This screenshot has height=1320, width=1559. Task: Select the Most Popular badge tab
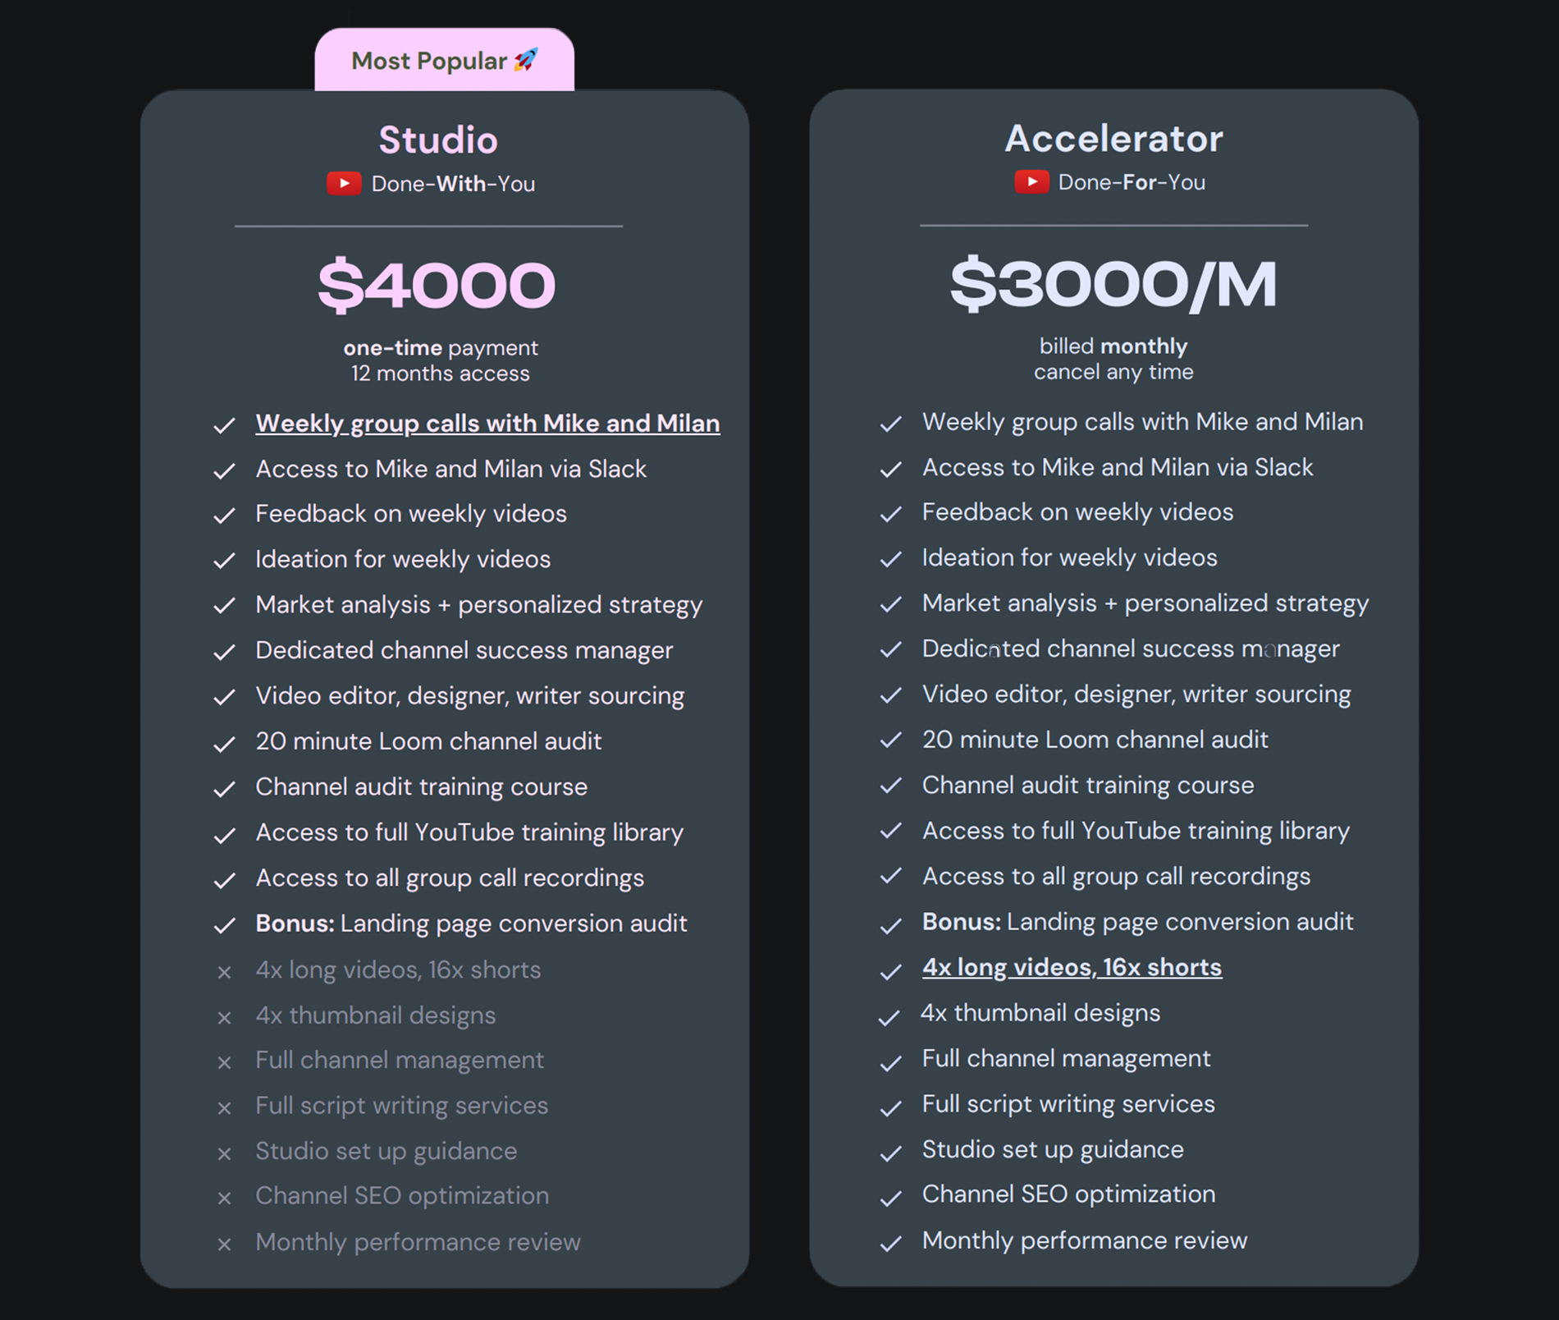click(x=444, y=60)
